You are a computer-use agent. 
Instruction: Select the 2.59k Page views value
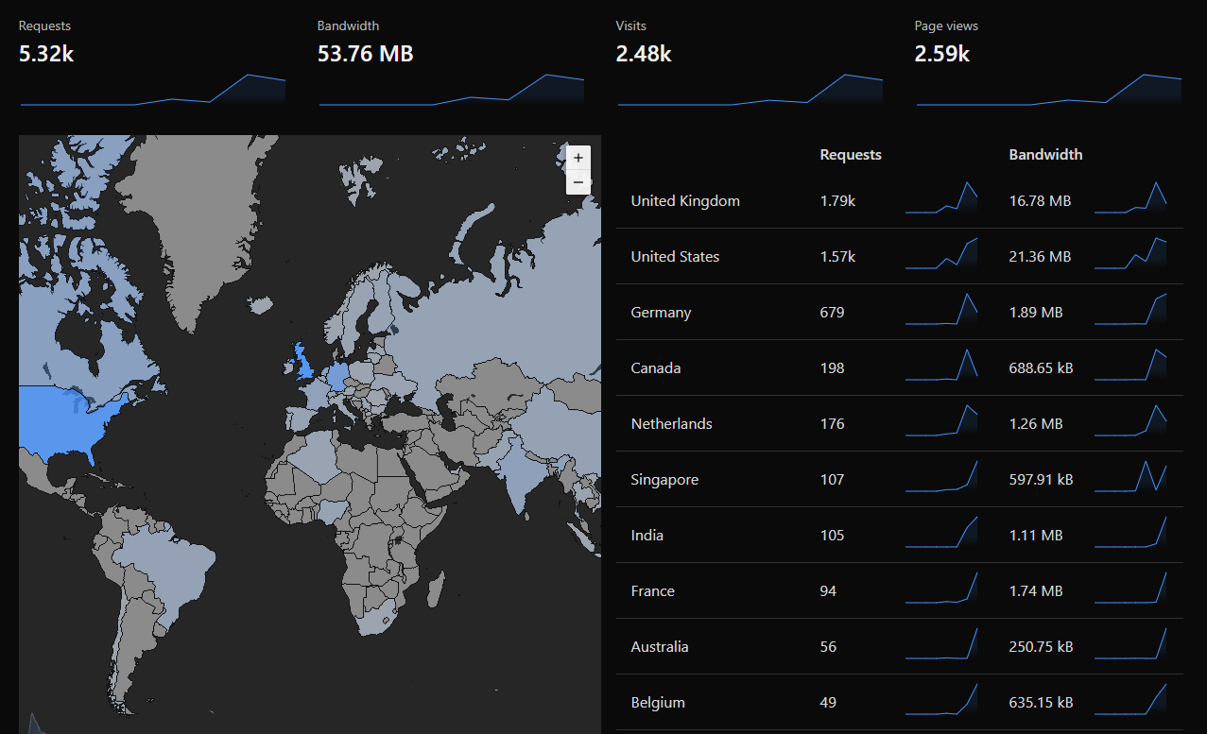942,54
